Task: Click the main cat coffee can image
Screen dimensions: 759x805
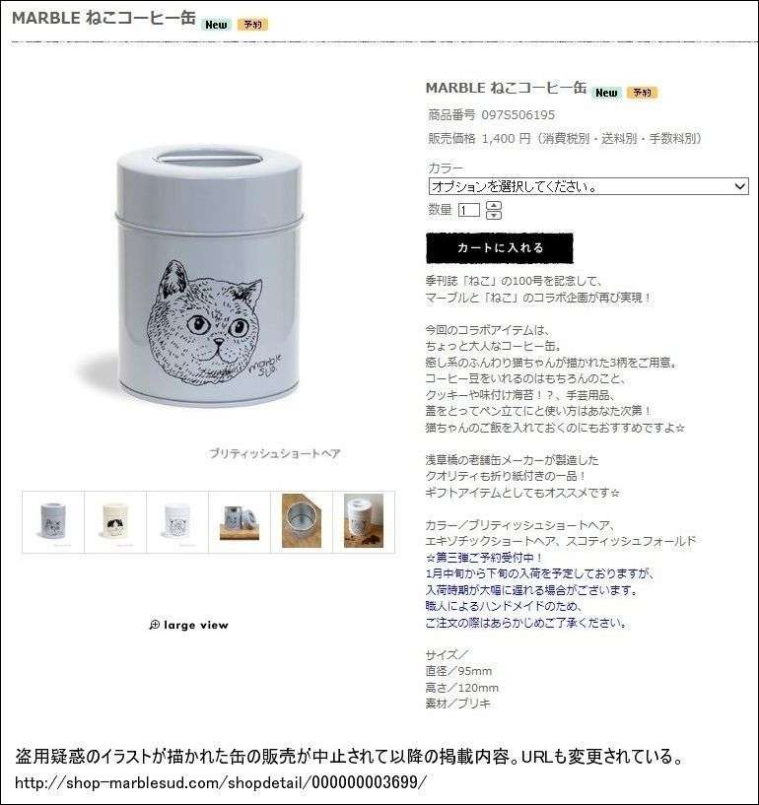Action: tap(209, 277)
